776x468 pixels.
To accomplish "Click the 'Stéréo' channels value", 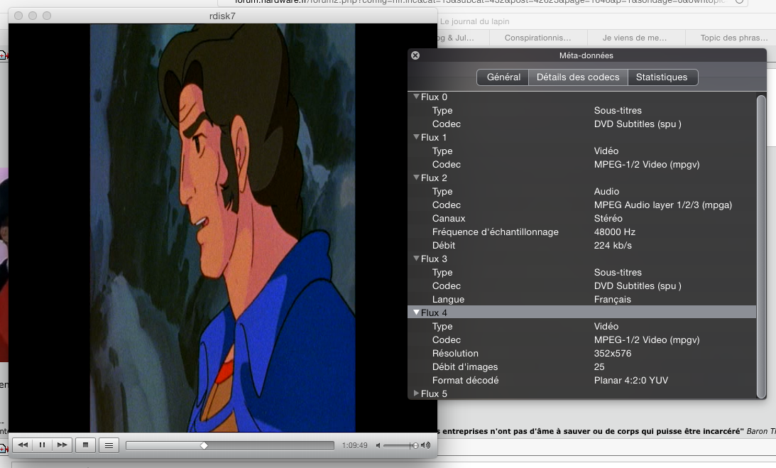I will click(608, 219).
